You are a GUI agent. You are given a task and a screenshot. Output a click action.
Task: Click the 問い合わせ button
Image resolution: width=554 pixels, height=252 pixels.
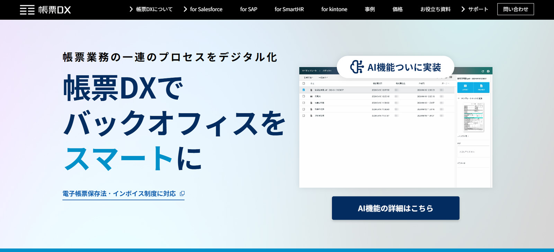(x=516, y=9)
